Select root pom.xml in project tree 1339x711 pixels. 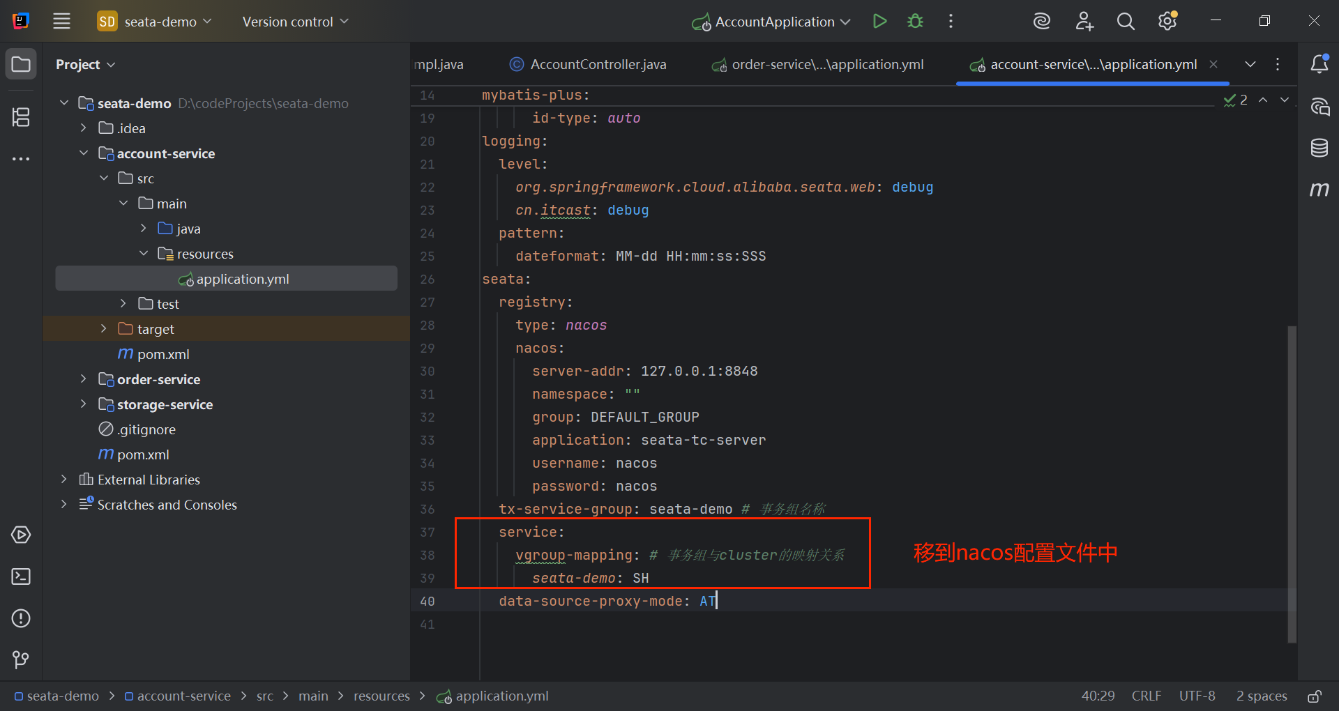pos(134,454)
